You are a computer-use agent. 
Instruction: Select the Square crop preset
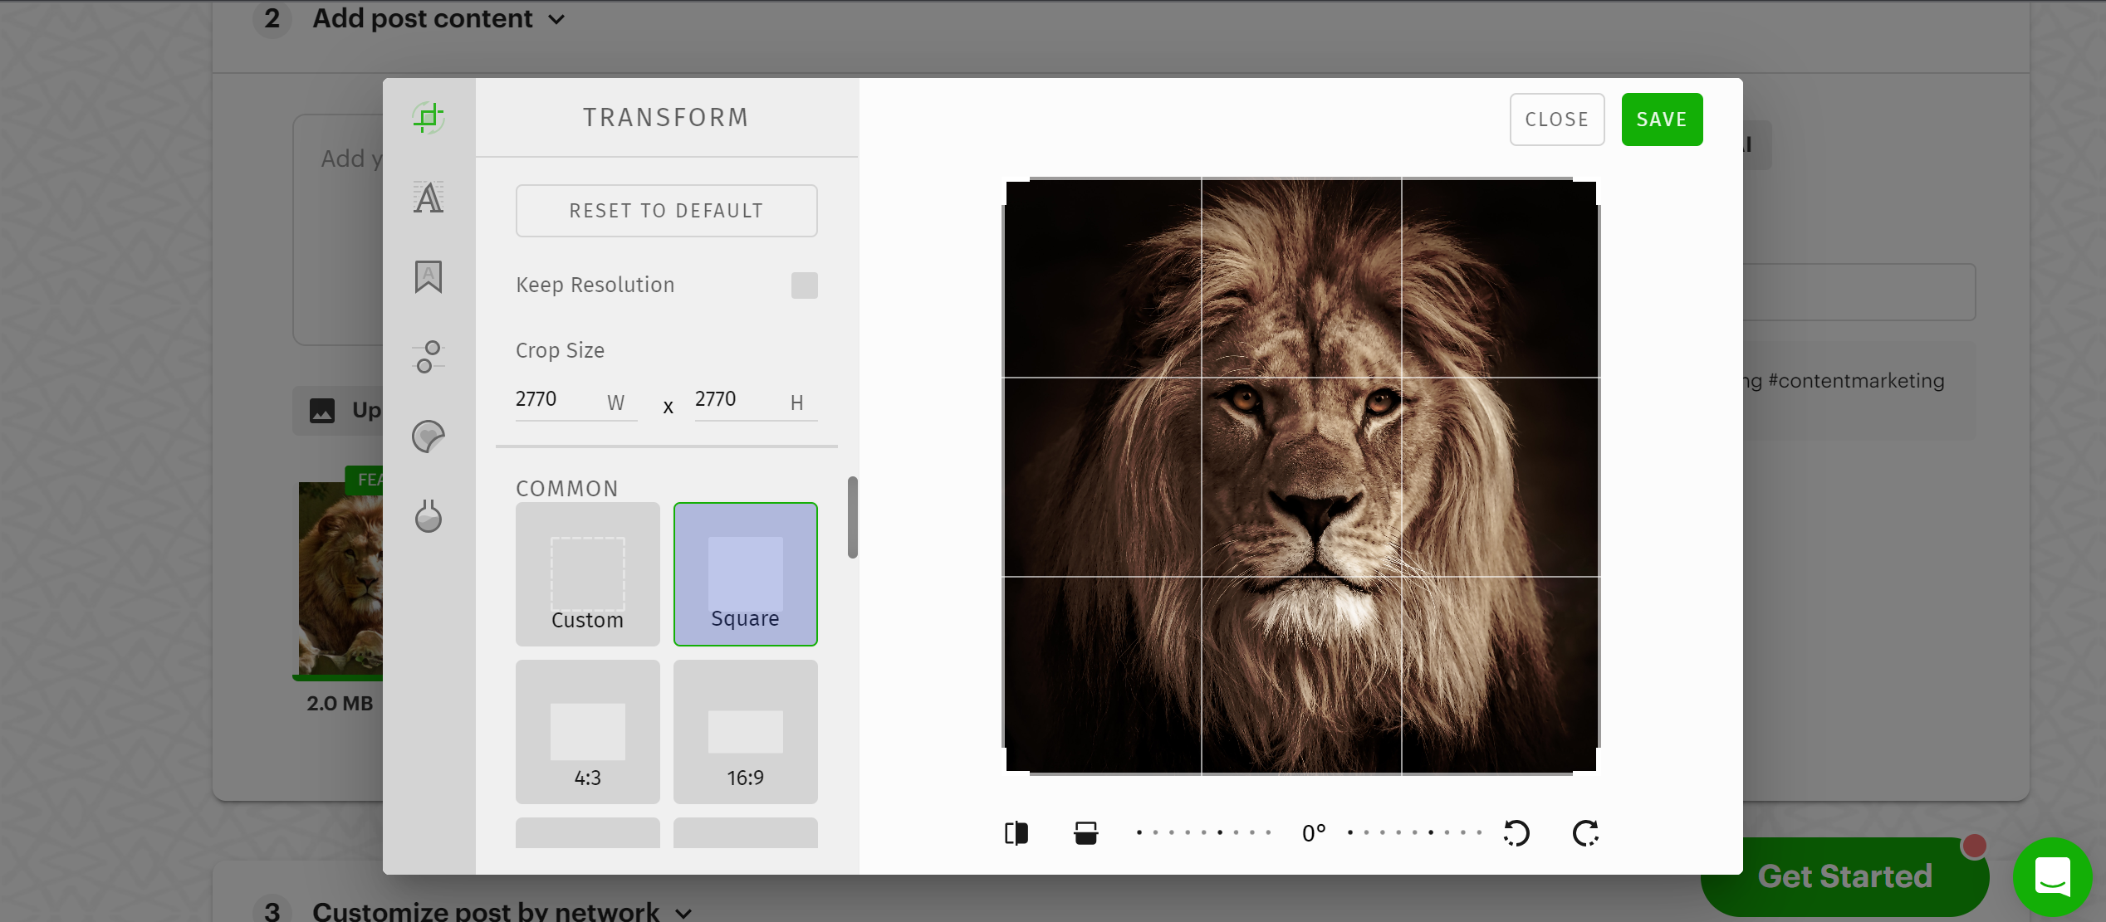(746, 573)
